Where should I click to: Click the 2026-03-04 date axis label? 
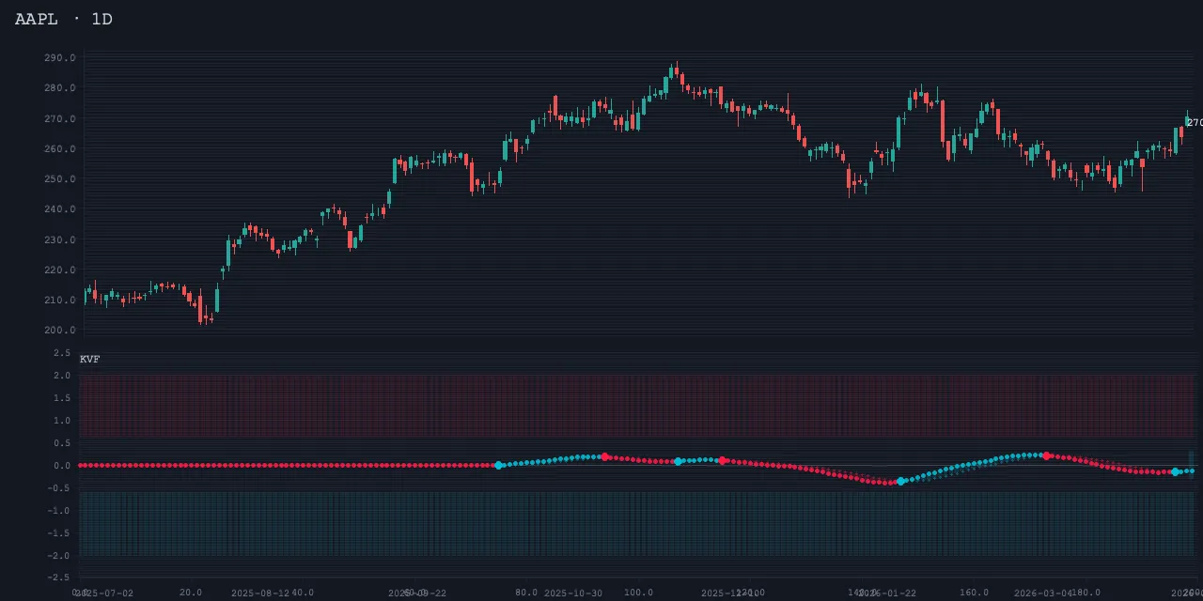pyautogui.click(x=1043, y=593)
